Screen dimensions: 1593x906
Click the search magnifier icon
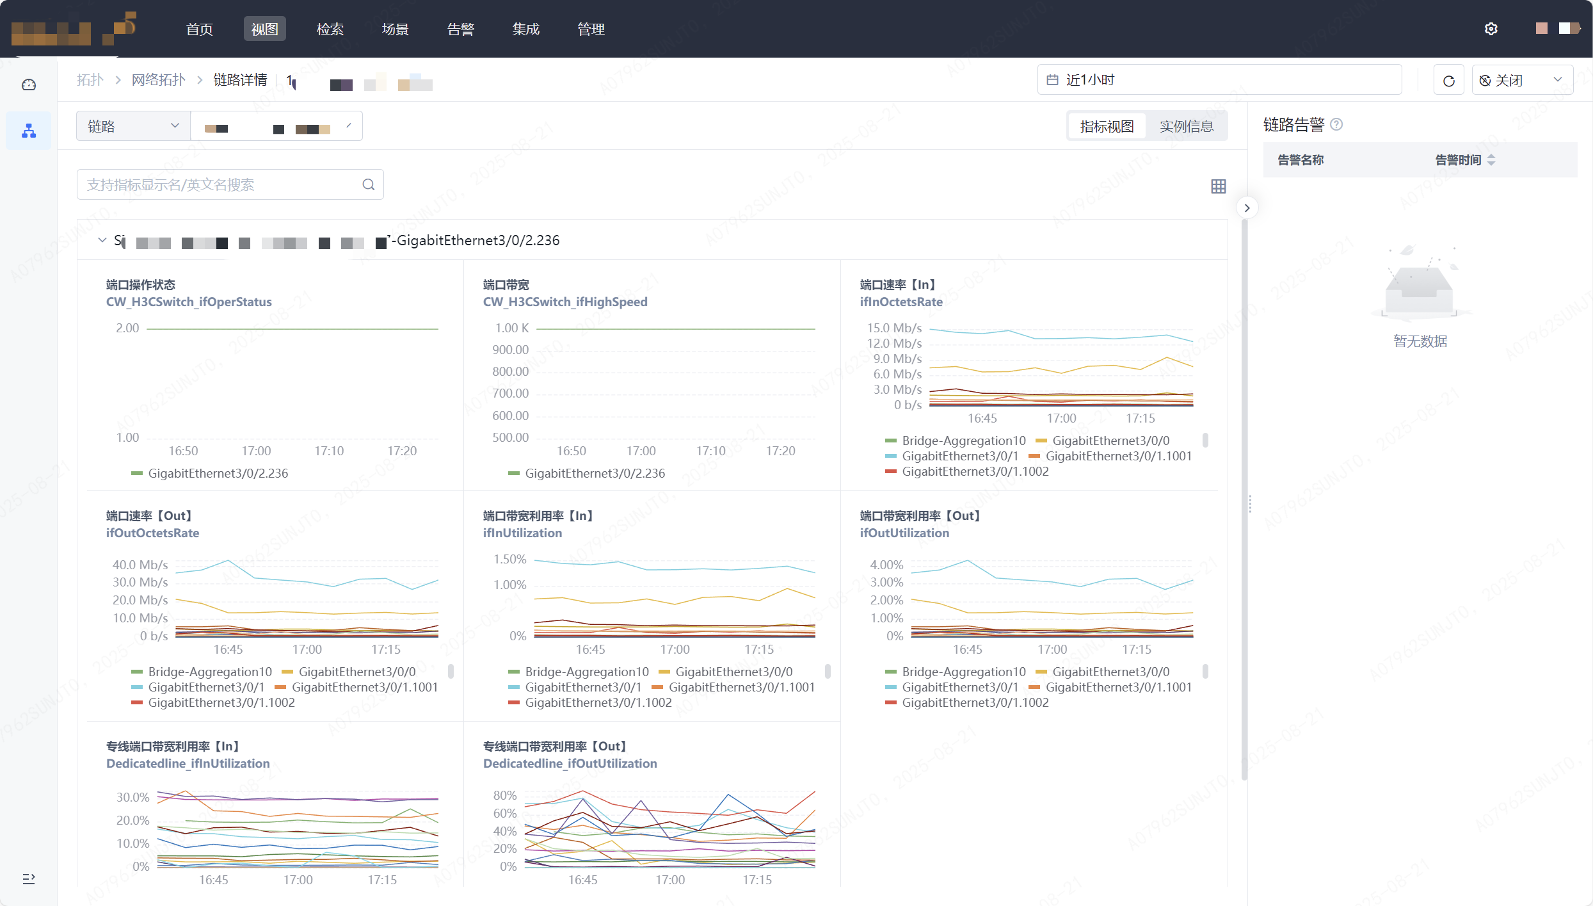click(368, 185)
